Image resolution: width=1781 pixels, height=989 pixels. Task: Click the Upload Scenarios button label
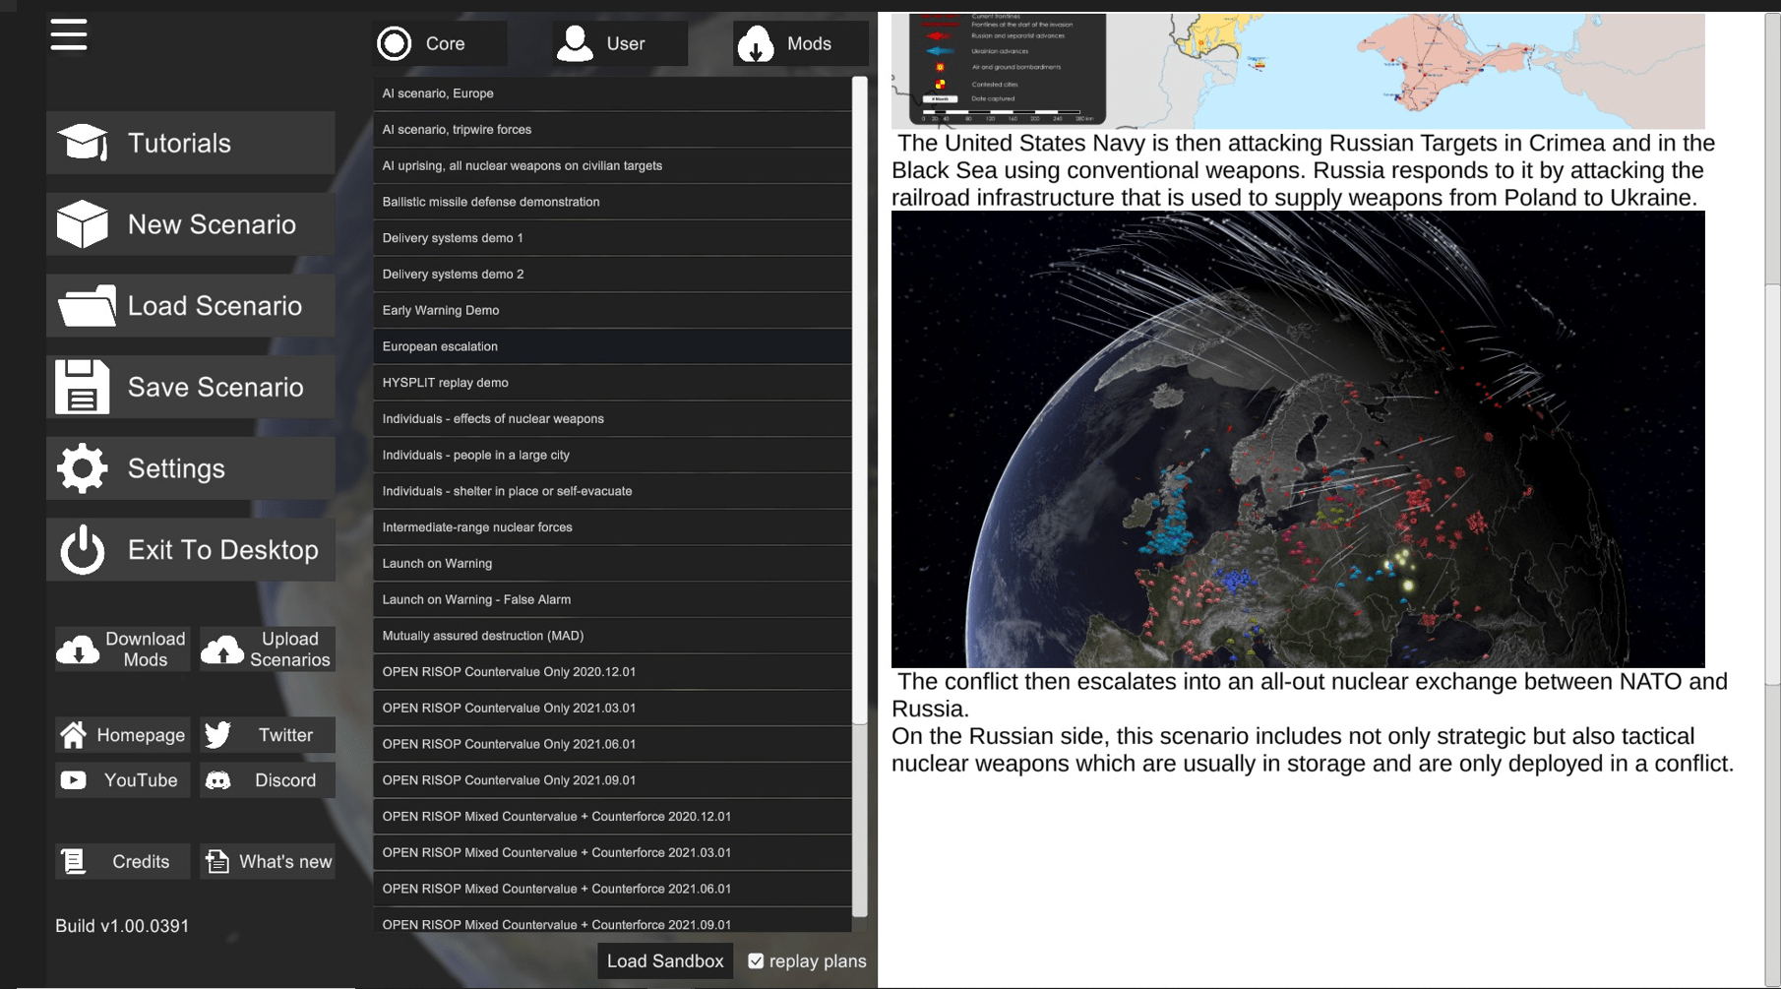click(290, 649)
